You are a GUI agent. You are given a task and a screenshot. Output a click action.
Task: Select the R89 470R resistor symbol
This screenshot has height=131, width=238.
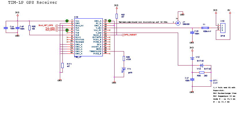coord(124,59)
